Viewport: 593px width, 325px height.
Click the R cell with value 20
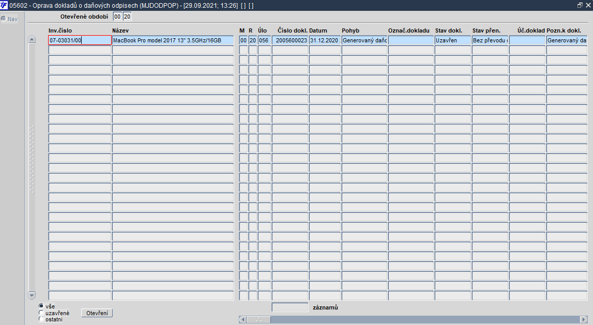click(x=253, y=40)
